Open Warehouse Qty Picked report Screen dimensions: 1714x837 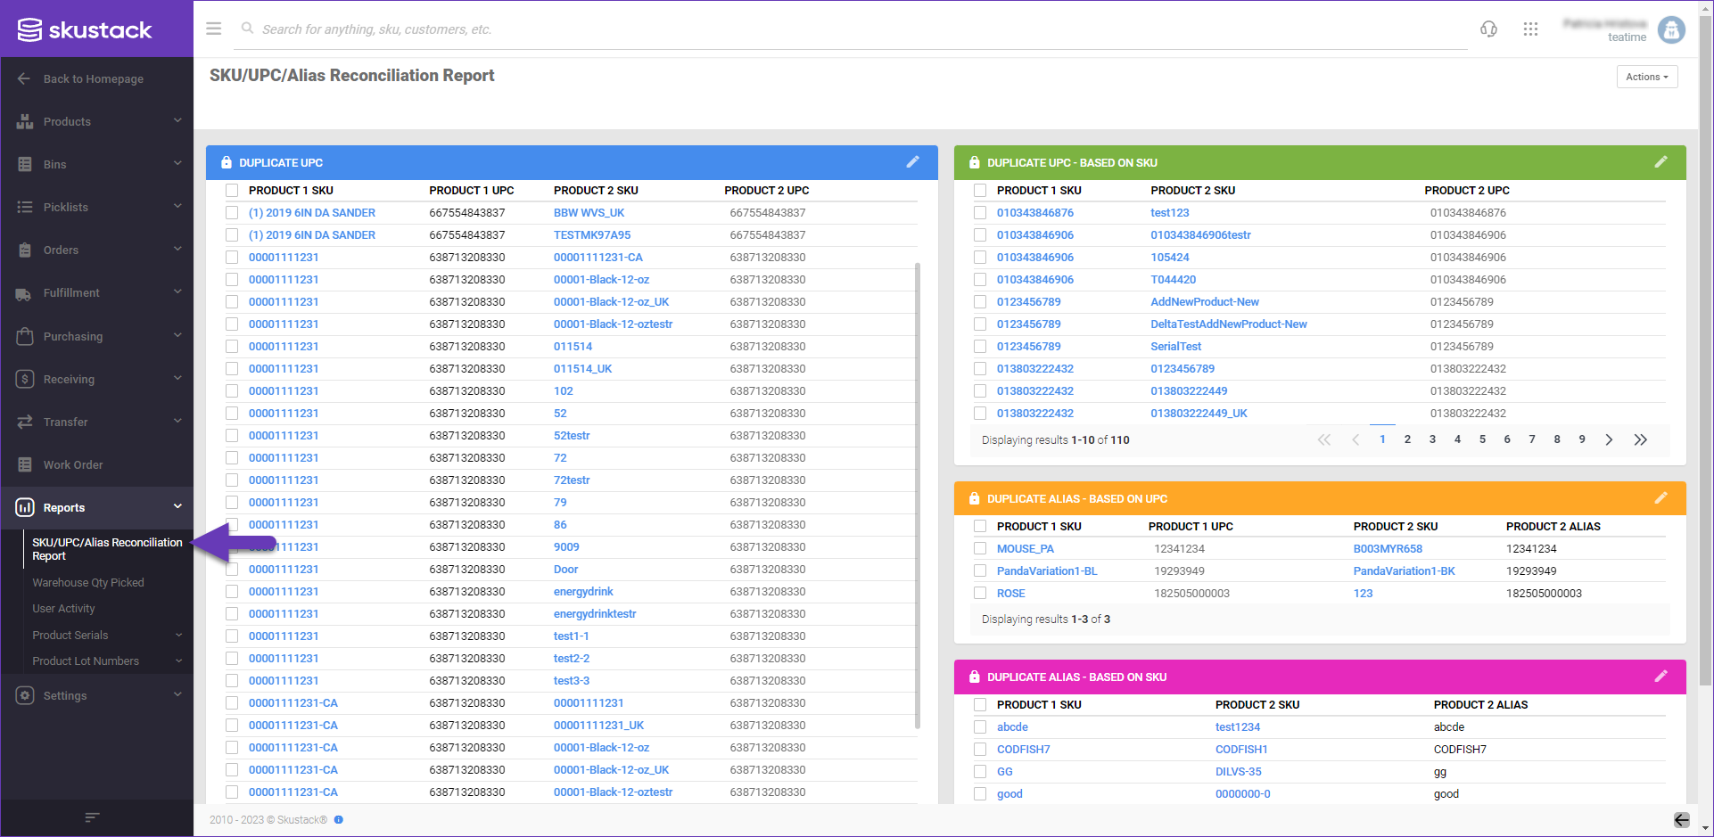(x=88, y=582)
